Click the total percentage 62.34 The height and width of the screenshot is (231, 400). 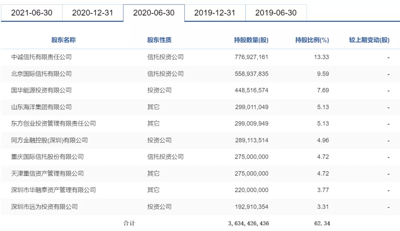[x=322, y=223]
